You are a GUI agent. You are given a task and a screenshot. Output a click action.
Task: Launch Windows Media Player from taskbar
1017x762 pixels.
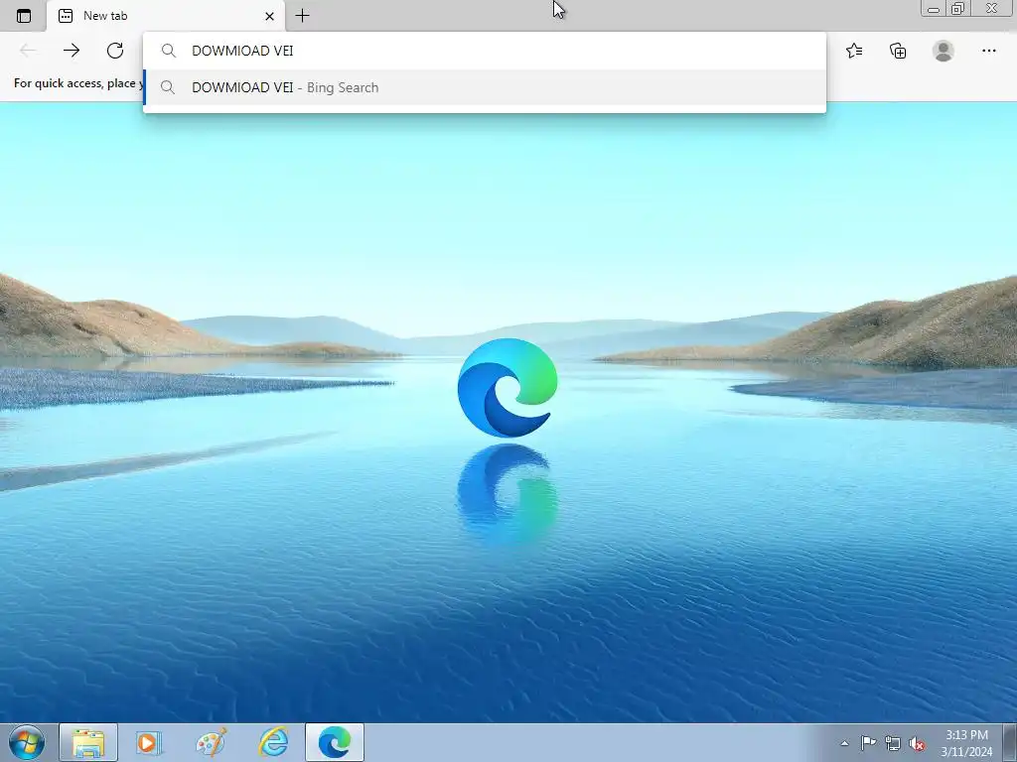coord(149,742)
